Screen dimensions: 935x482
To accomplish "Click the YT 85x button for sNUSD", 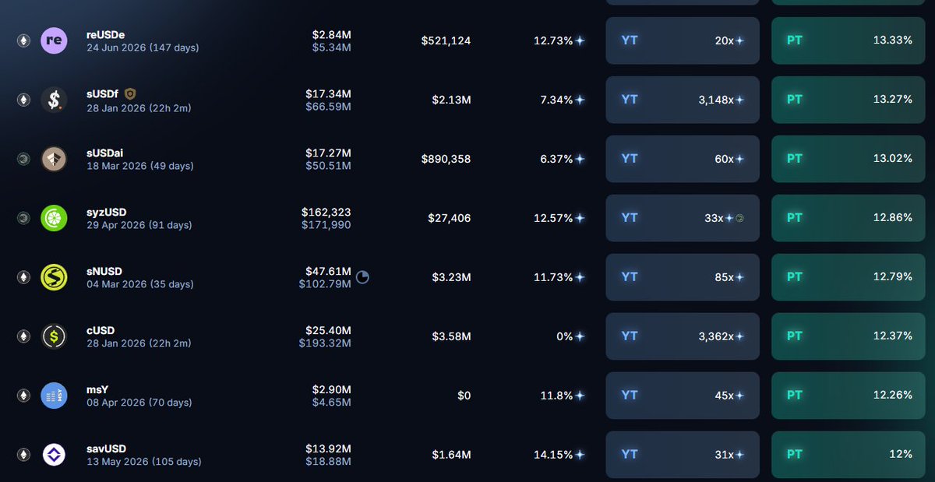I will point(683,277).
